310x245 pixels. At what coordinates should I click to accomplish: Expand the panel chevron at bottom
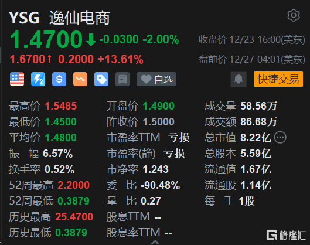[155, 243]
